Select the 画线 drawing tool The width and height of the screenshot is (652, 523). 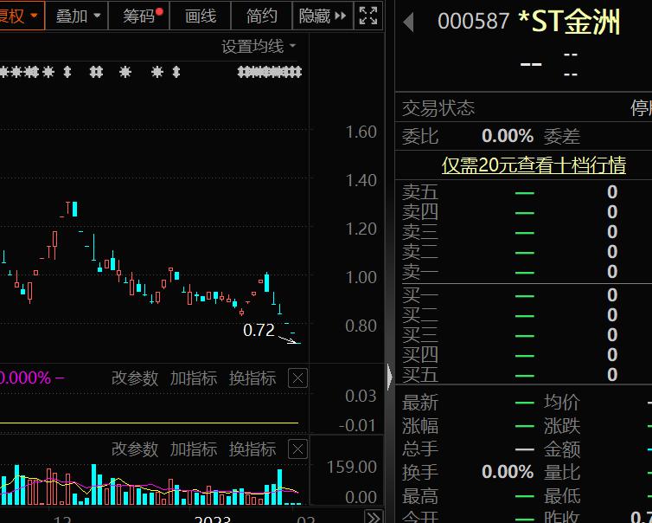point(201,16)
